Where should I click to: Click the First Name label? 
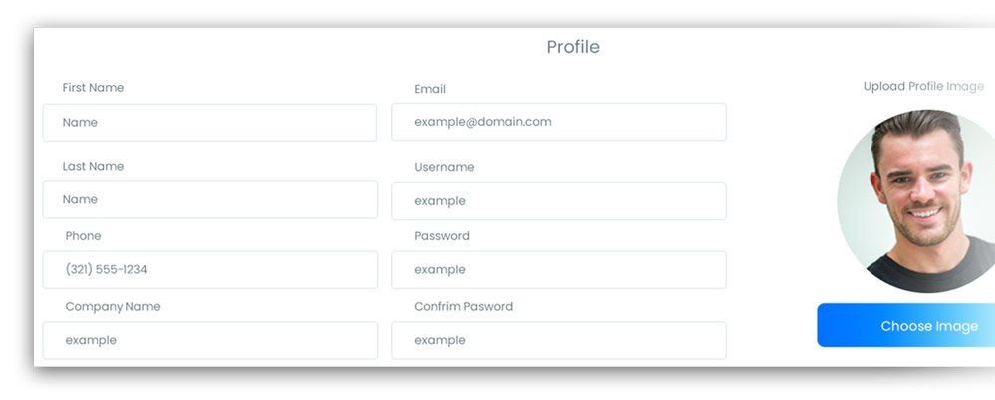point(93,88)
